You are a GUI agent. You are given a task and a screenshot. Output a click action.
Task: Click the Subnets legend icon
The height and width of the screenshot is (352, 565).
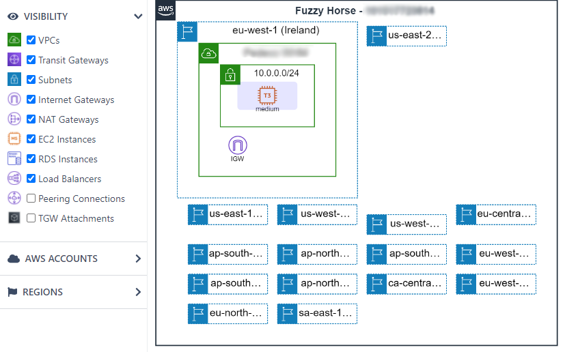pos(14,79)
